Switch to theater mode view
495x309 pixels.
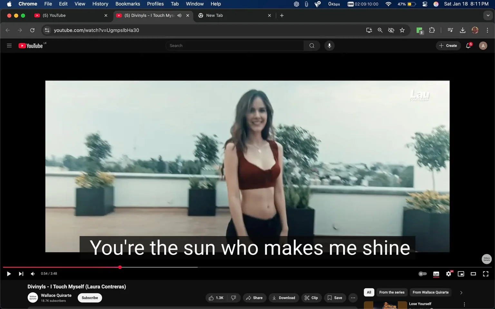[473, 274]
